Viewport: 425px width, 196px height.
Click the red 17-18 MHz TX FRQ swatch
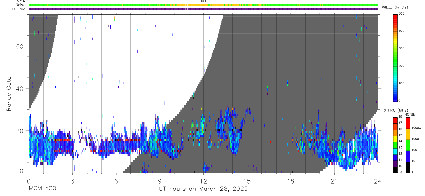[395, 121]
